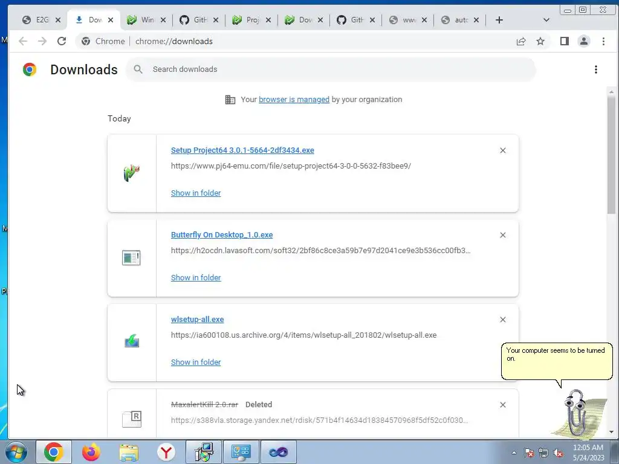Click the page vertical scrollbar thumb

611,155
